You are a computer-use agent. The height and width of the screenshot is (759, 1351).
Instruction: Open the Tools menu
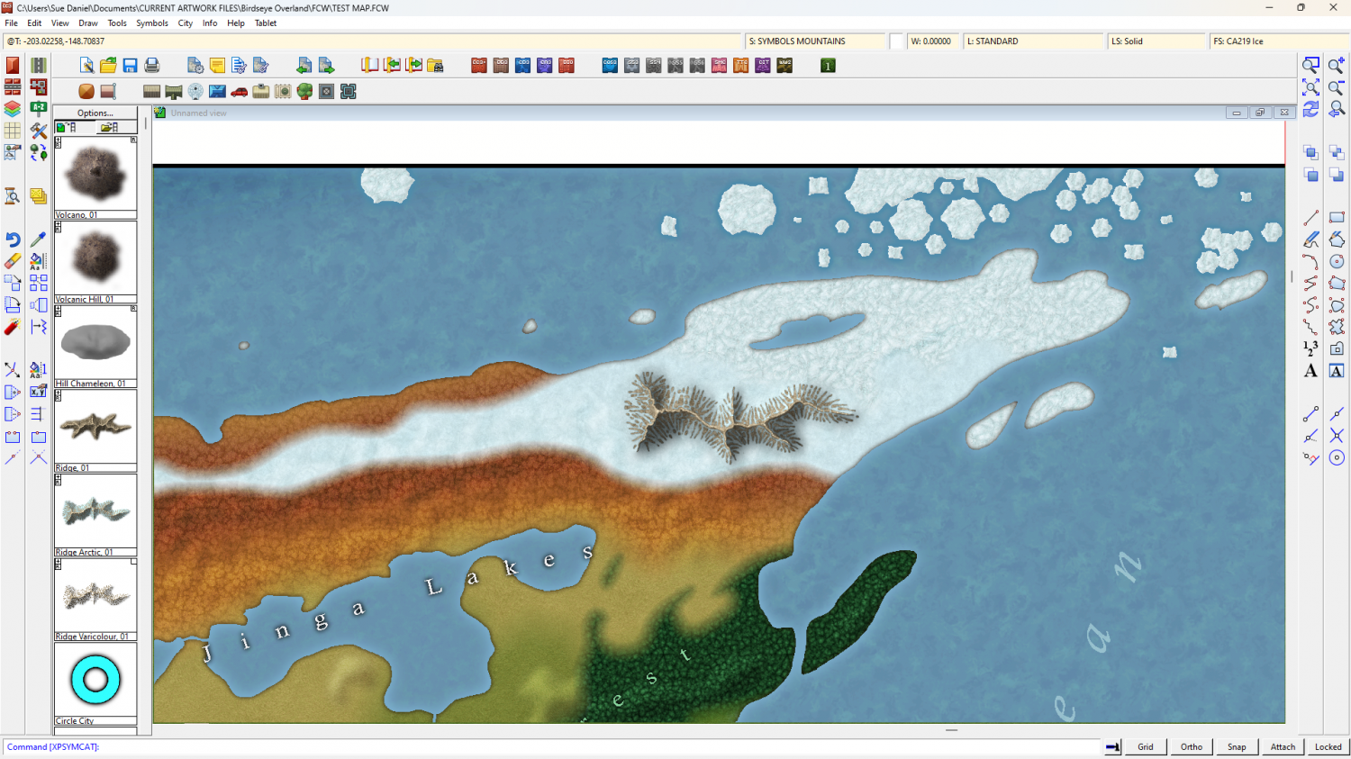pyautogui.click(x=117, y=23)
